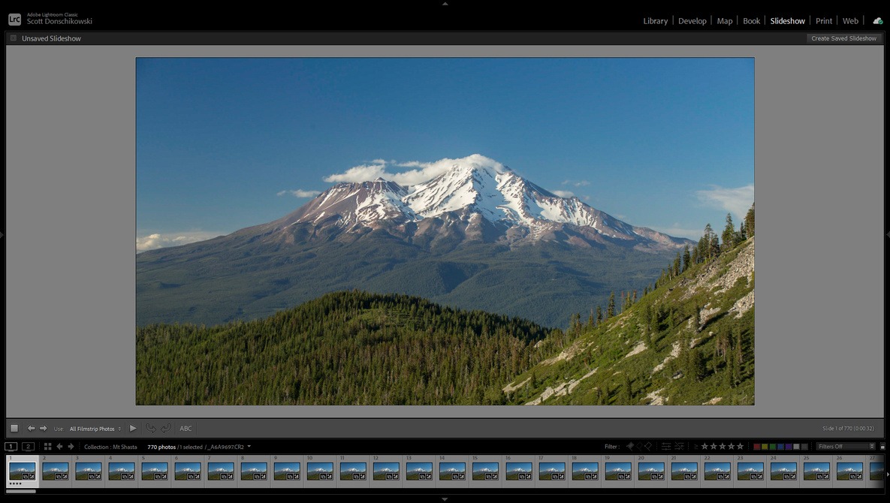
Task: Open Grid view from the filmstrip bar
Action: 47,447
